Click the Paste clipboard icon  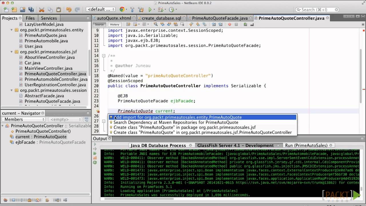click(x=59, y=10)
